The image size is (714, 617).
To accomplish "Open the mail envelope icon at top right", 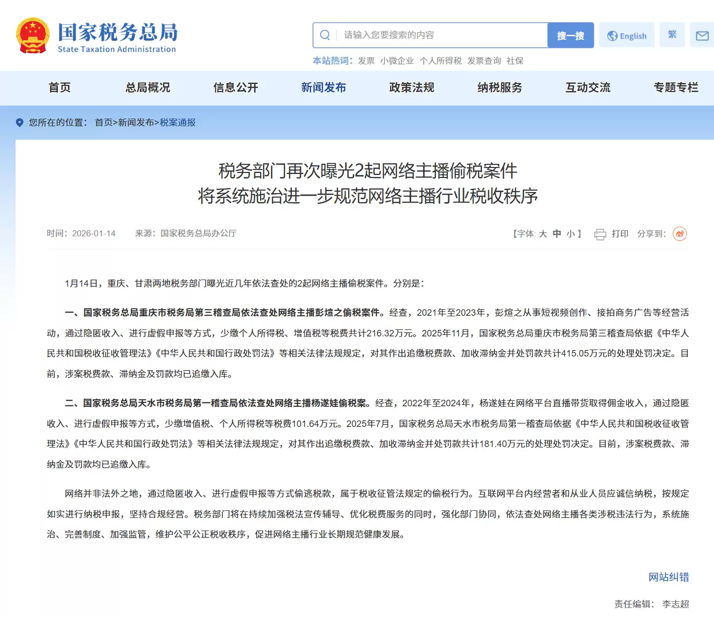I will pos(701,35).
